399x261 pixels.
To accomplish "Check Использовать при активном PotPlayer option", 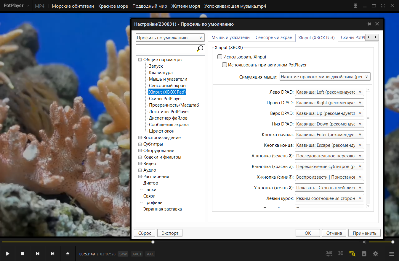I will tap(225, 65).
